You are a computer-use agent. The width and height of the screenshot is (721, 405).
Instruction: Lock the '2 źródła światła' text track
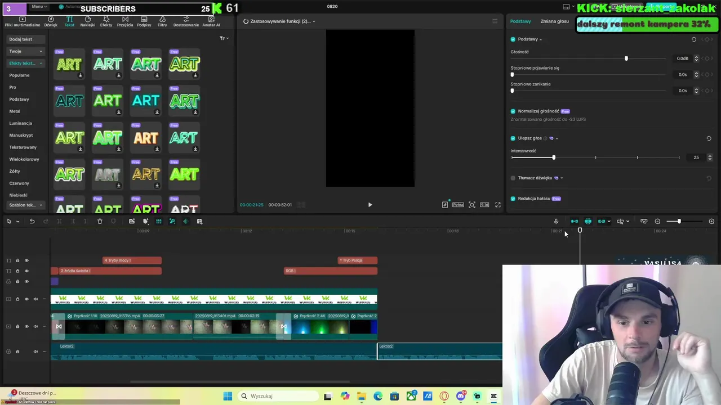(x=17, y=271)
